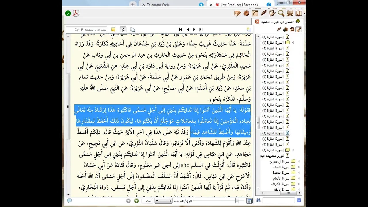
Task: Click the page layout icon in status bar
Action: 249,201
